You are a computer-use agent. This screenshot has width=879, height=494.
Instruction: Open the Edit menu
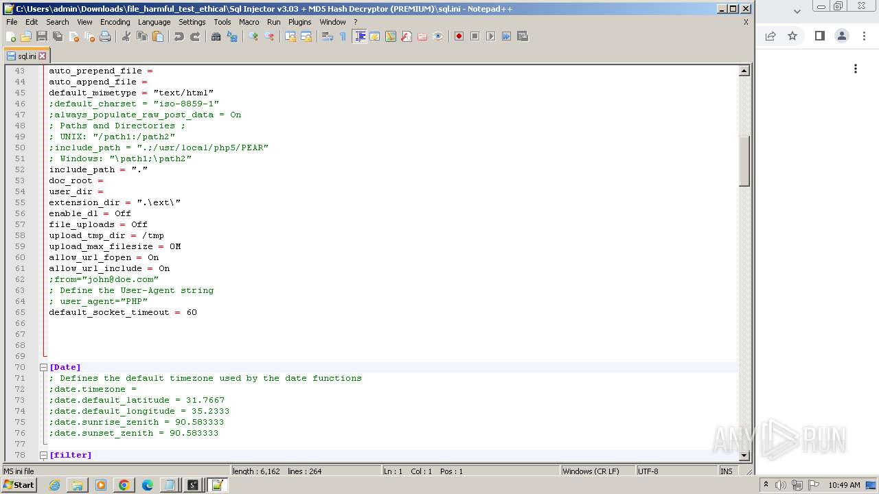(32, 22)
